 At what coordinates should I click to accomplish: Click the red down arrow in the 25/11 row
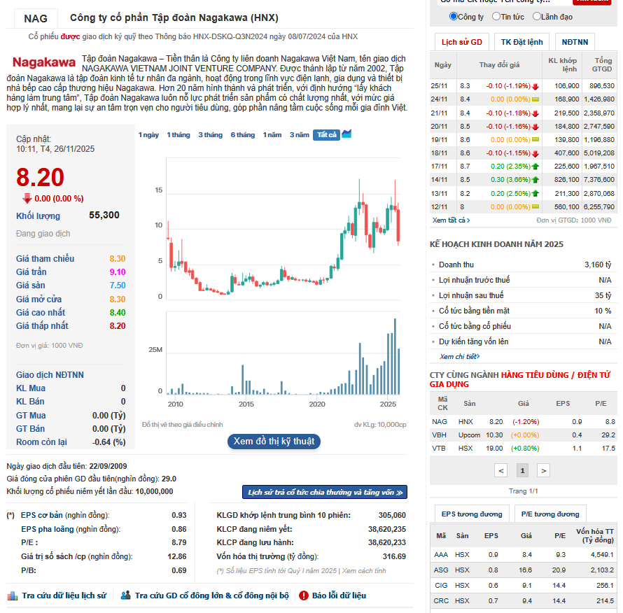click(x=535, y=86)
